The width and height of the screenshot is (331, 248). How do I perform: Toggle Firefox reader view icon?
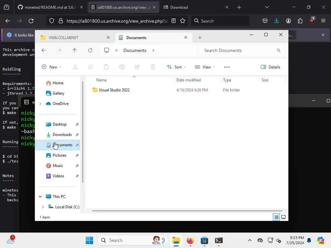pos(174,21)
